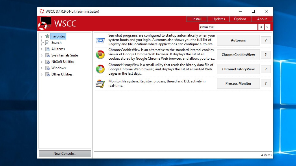
Task: Click the Process Monitor icon
Action: [100, 83]
